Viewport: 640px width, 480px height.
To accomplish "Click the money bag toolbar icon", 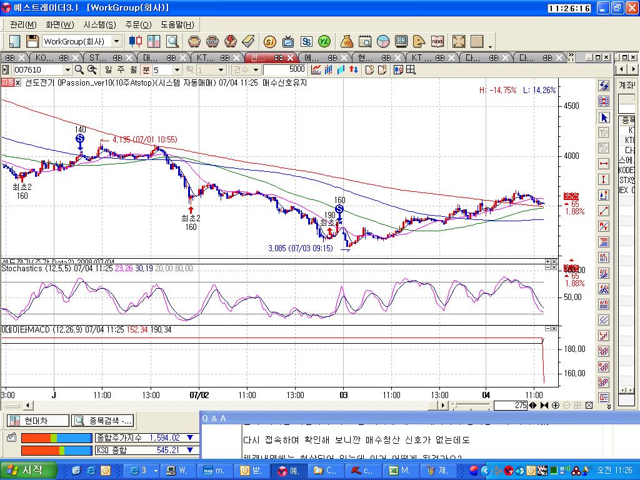I will (347, 41).
